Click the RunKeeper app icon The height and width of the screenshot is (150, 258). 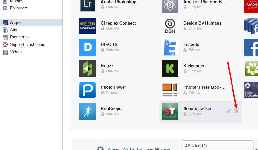88,111
